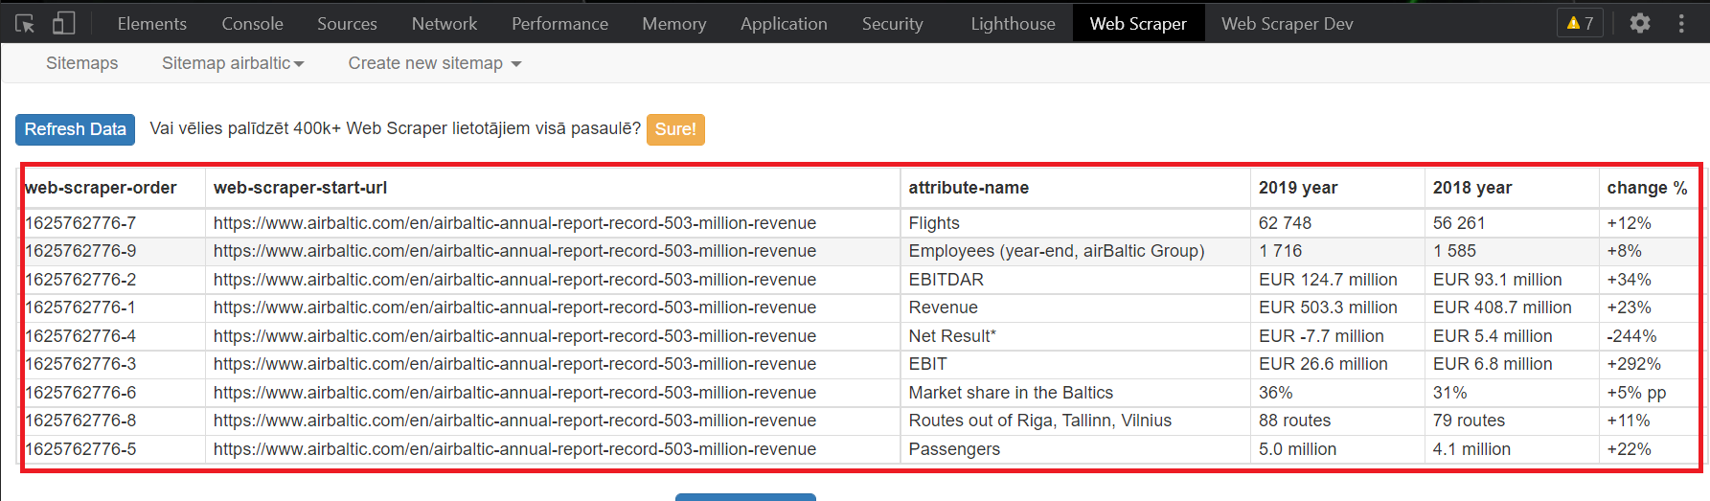Click the inspect element picker icon
This screenshot has width=1710, height=501.
pos(25,24)
